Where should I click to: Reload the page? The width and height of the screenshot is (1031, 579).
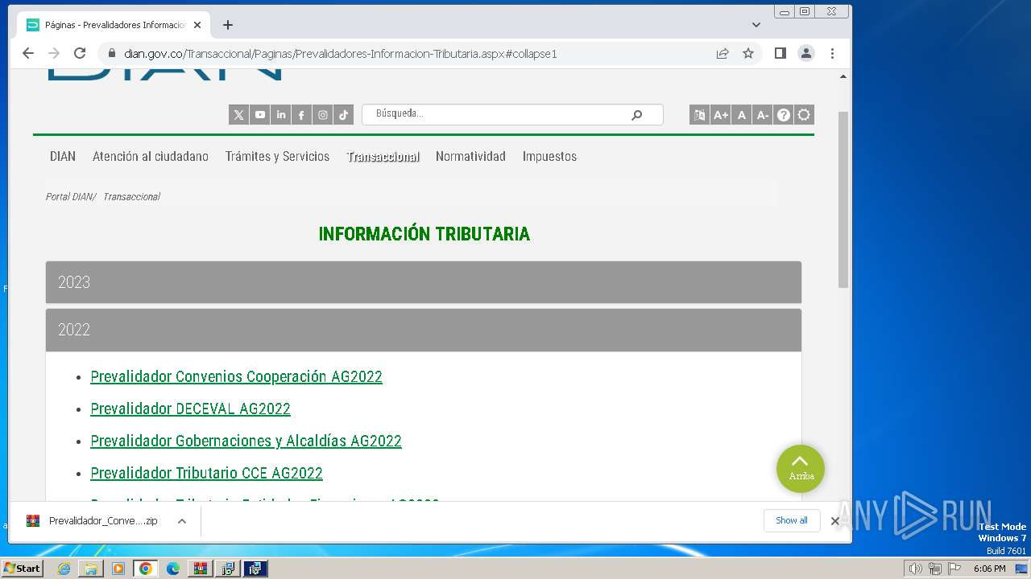(80, 53)
